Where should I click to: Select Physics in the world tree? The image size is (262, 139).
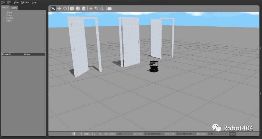click(x=10, y=15)
